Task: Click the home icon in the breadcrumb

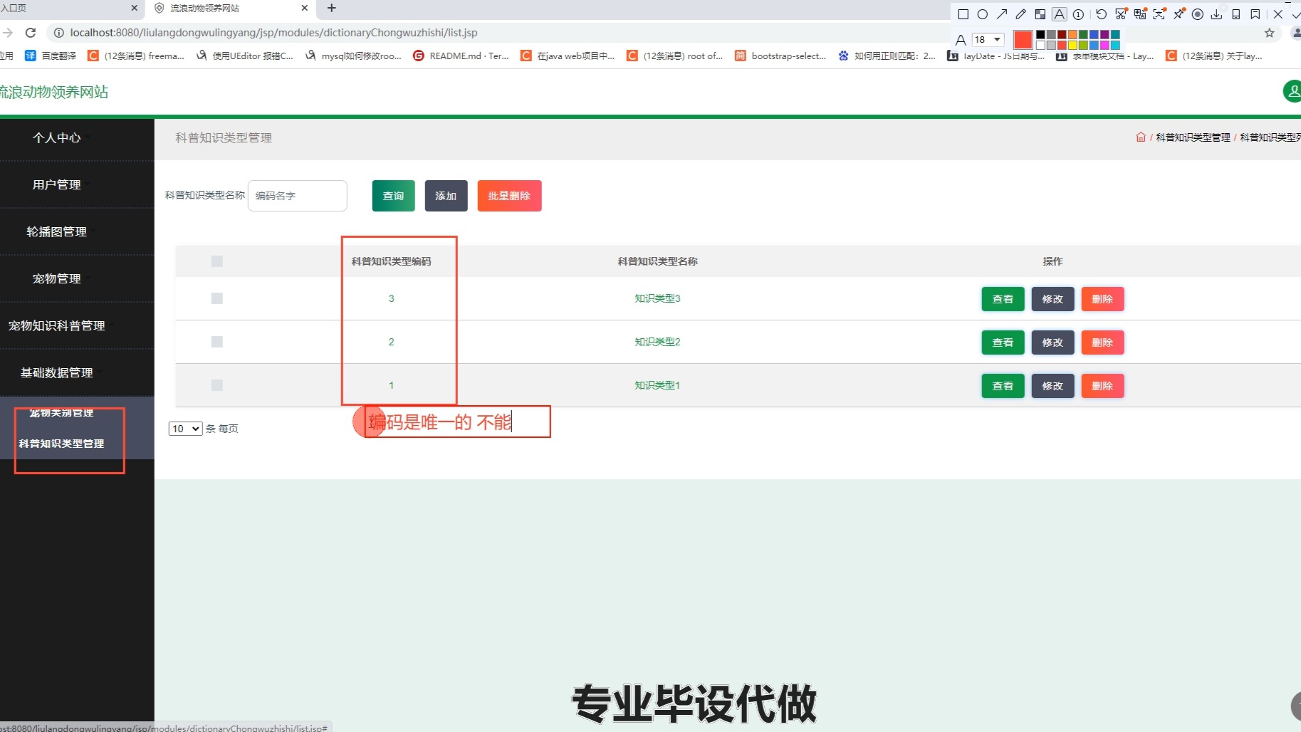Action: 1141,137
